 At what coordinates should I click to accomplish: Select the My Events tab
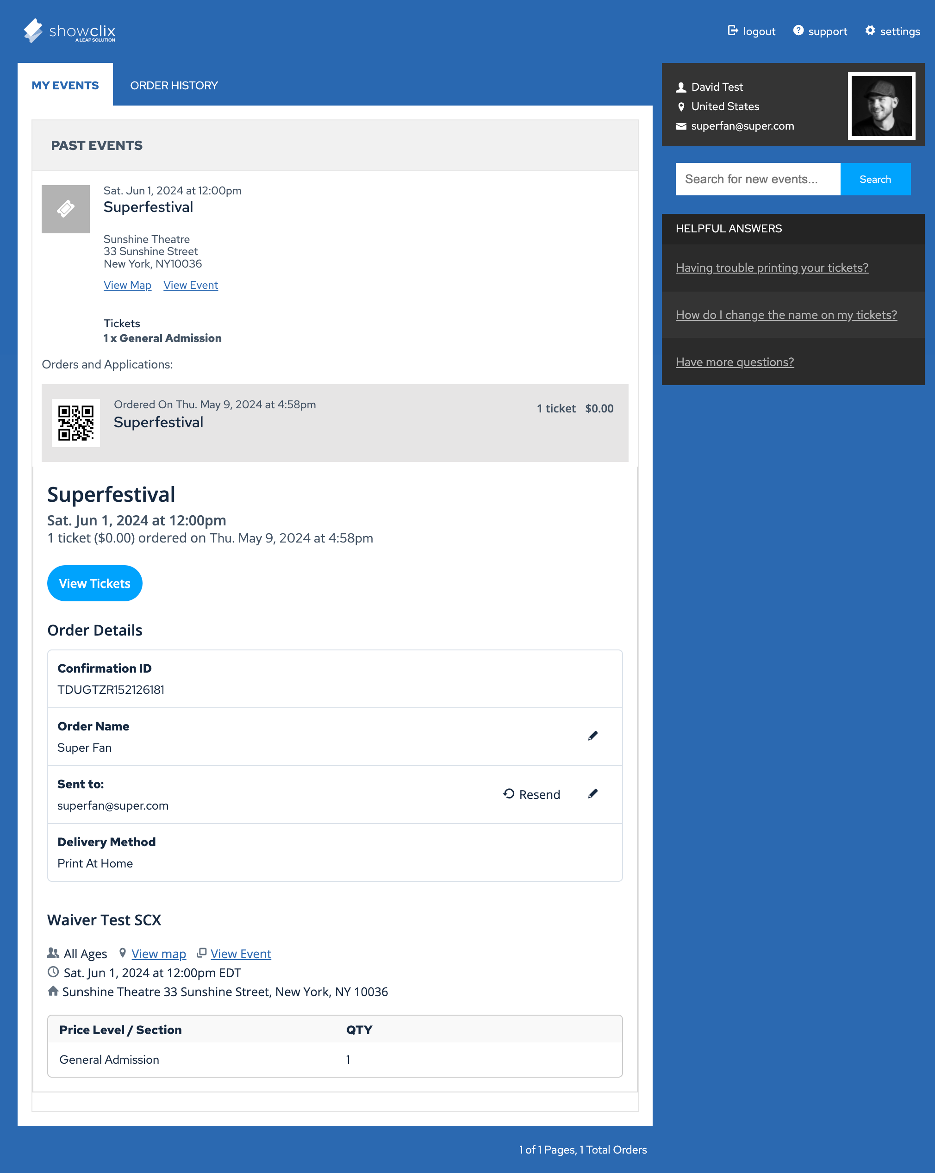pos(65,86)
